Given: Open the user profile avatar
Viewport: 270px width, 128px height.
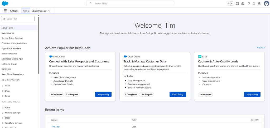Looking at the screenshot, I should point(266,3).
